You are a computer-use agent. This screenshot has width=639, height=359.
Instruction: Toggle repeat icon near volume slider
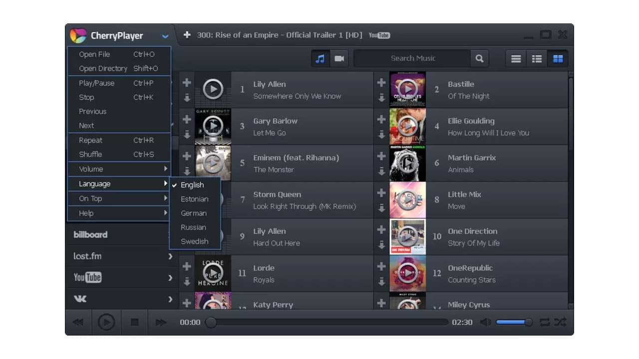(545, 322)
